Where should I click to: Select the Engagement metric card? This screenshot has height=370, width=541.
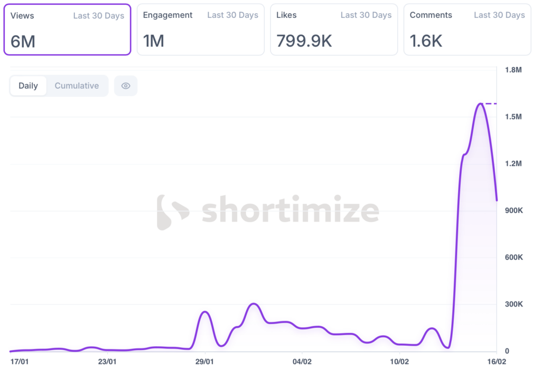(200, 30)
